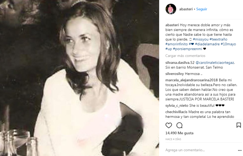Screen dimensions: 243x156
Task: Open abasteri profile picture avatar
Action: tap(171, 9)
